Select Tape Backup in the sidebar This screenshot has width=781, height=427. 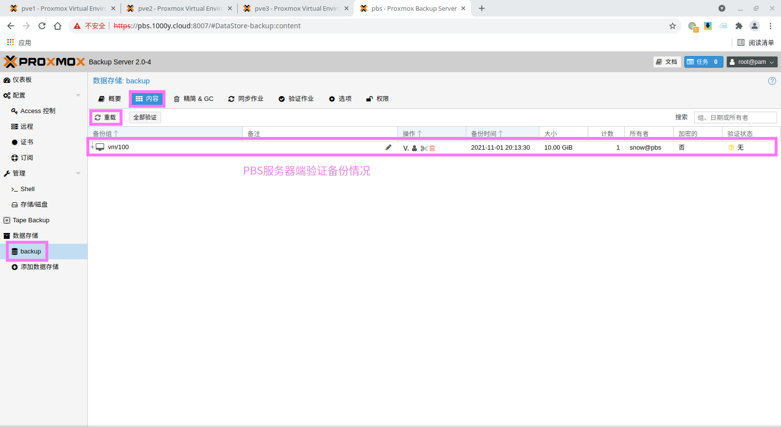pyautogui.click(x=31, y=220)
